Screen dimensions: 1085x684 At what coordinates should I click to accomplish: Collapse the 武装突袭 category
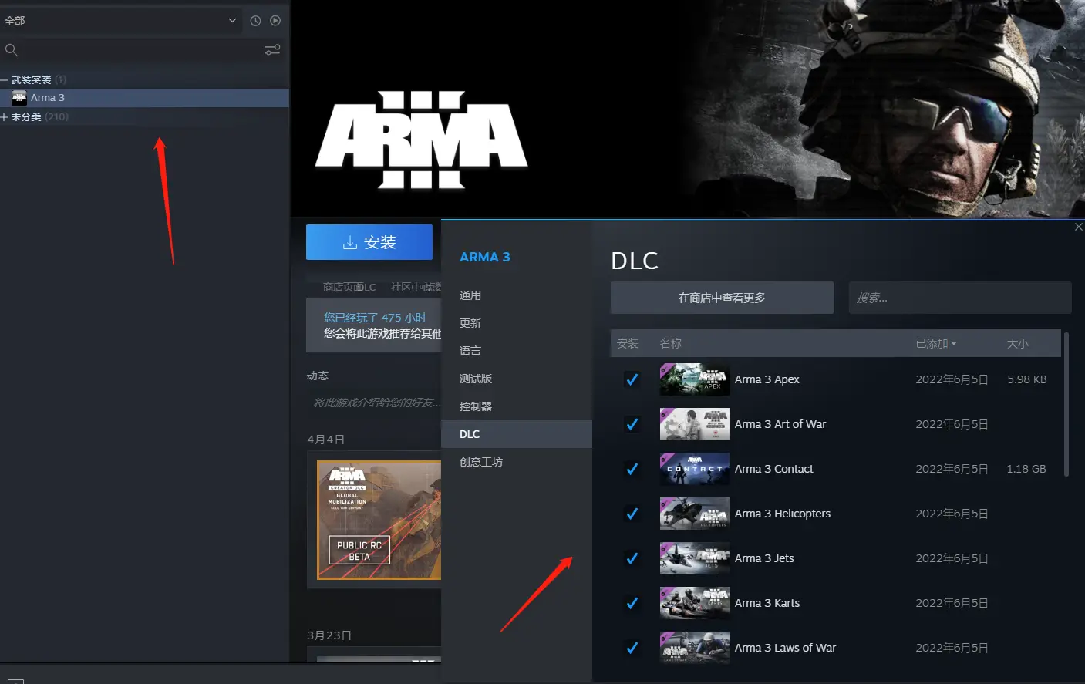point(4,80)
